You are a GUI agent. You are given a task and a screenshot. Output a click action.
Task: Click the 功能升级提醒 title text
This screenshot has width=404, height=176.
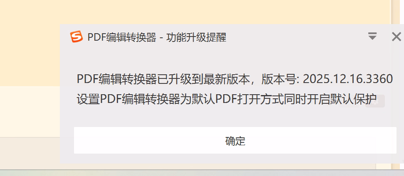(x=196, y=38)
